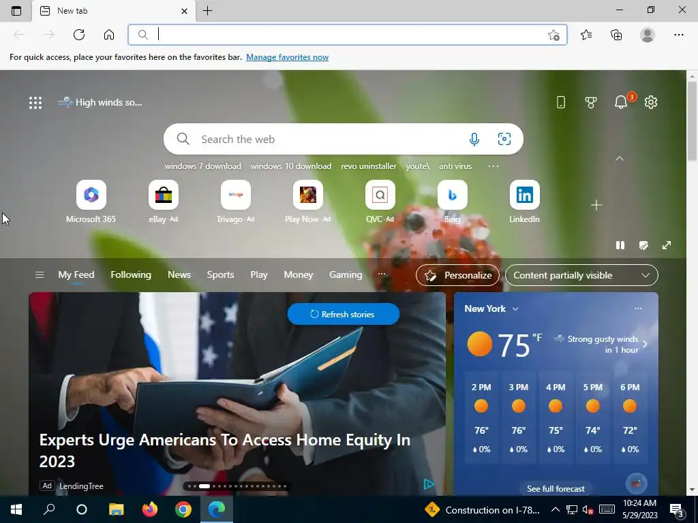Open Edge Settings and more menu

click(678, 35)
